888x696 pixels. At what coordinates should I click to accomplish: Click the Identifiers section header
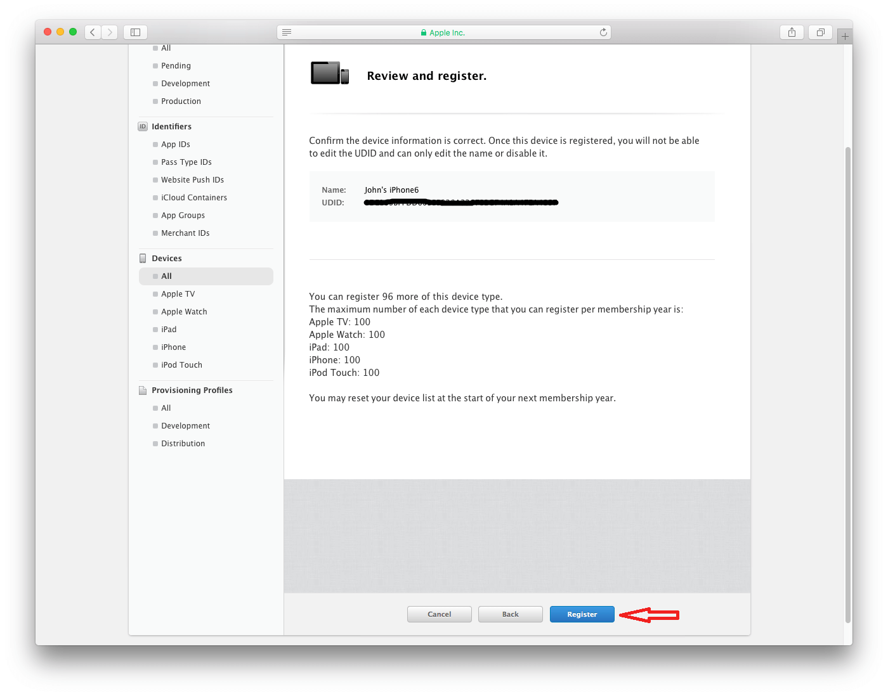[171, 127]
